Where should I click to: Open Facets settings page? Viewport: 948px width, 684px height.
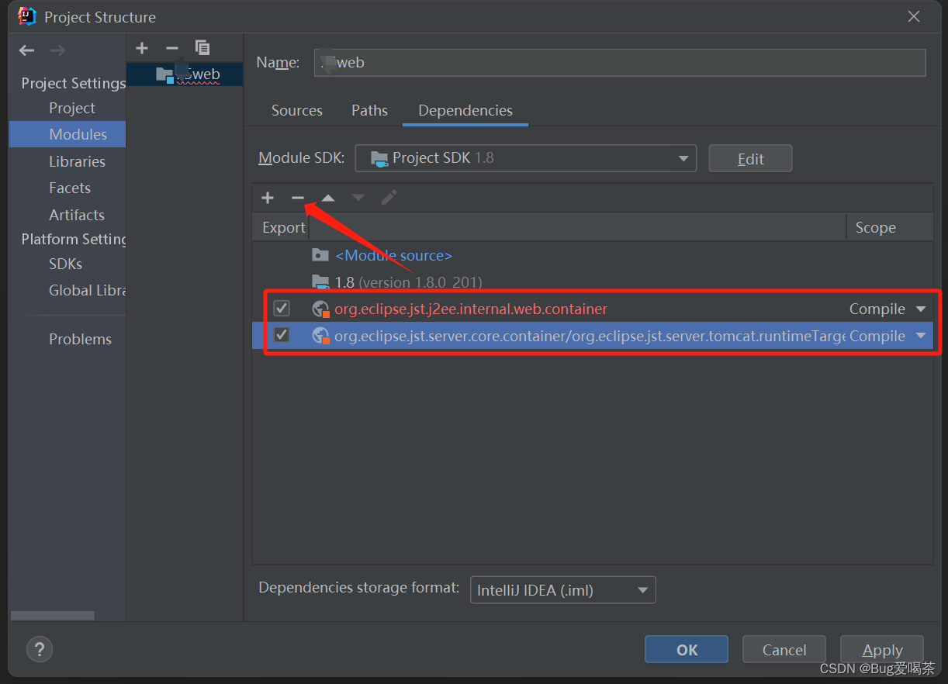point(70,188)
